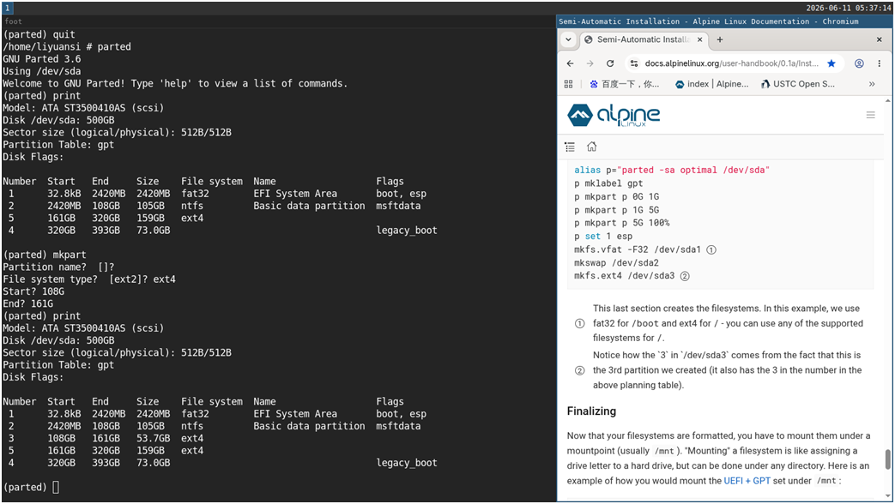The height and width of the screenshot is (504, 895).
Task: Click the alias p= code line
Action: coord(671,170)
